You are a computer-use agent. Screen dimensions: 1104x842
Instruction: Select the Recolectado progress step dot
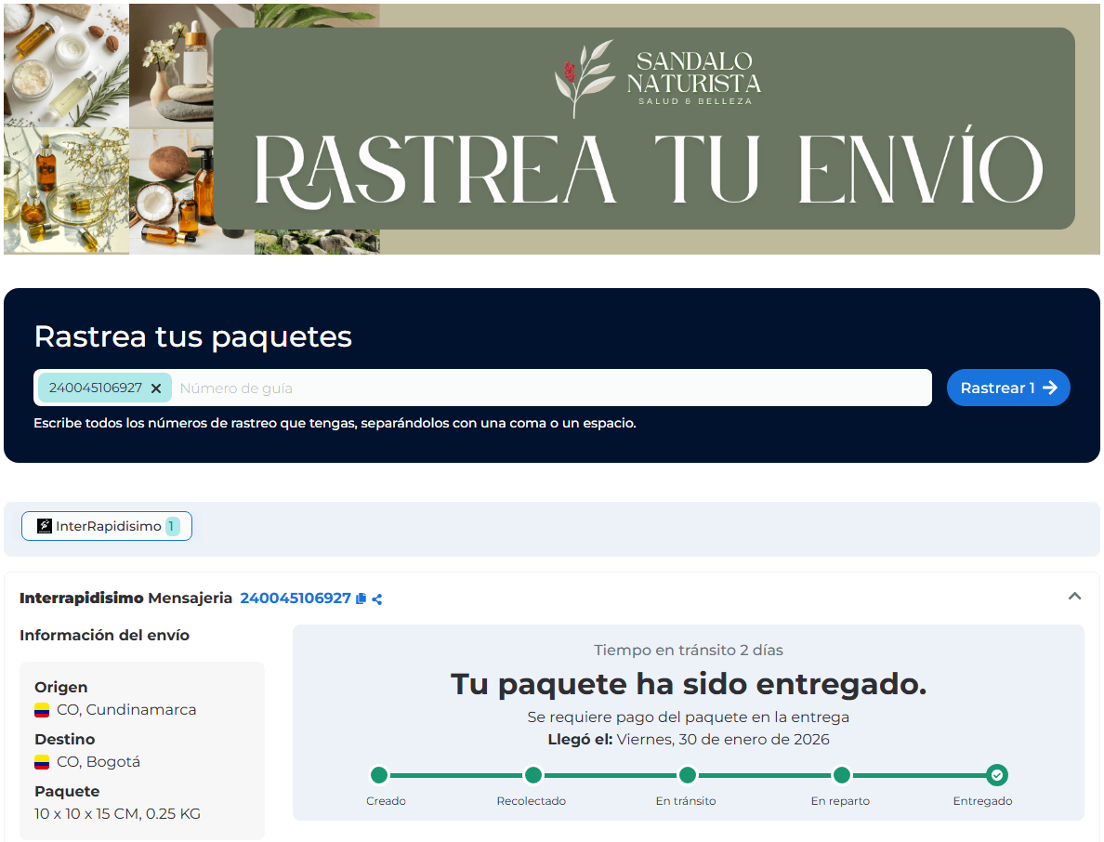click(x=532, y=775)
